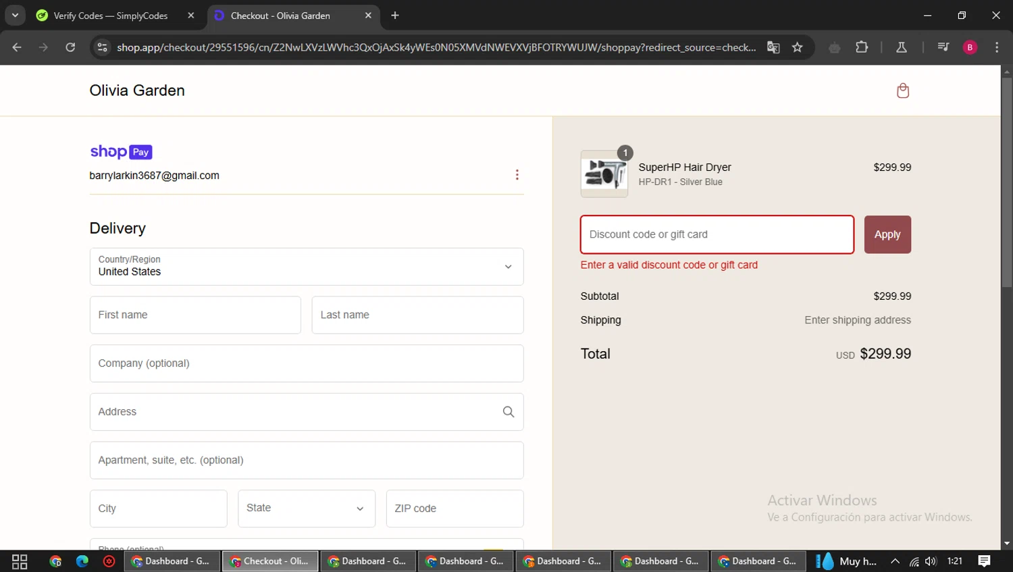Close the Checkout - Olivia Garden tab

pyautogui.click(x=368, y=16)
